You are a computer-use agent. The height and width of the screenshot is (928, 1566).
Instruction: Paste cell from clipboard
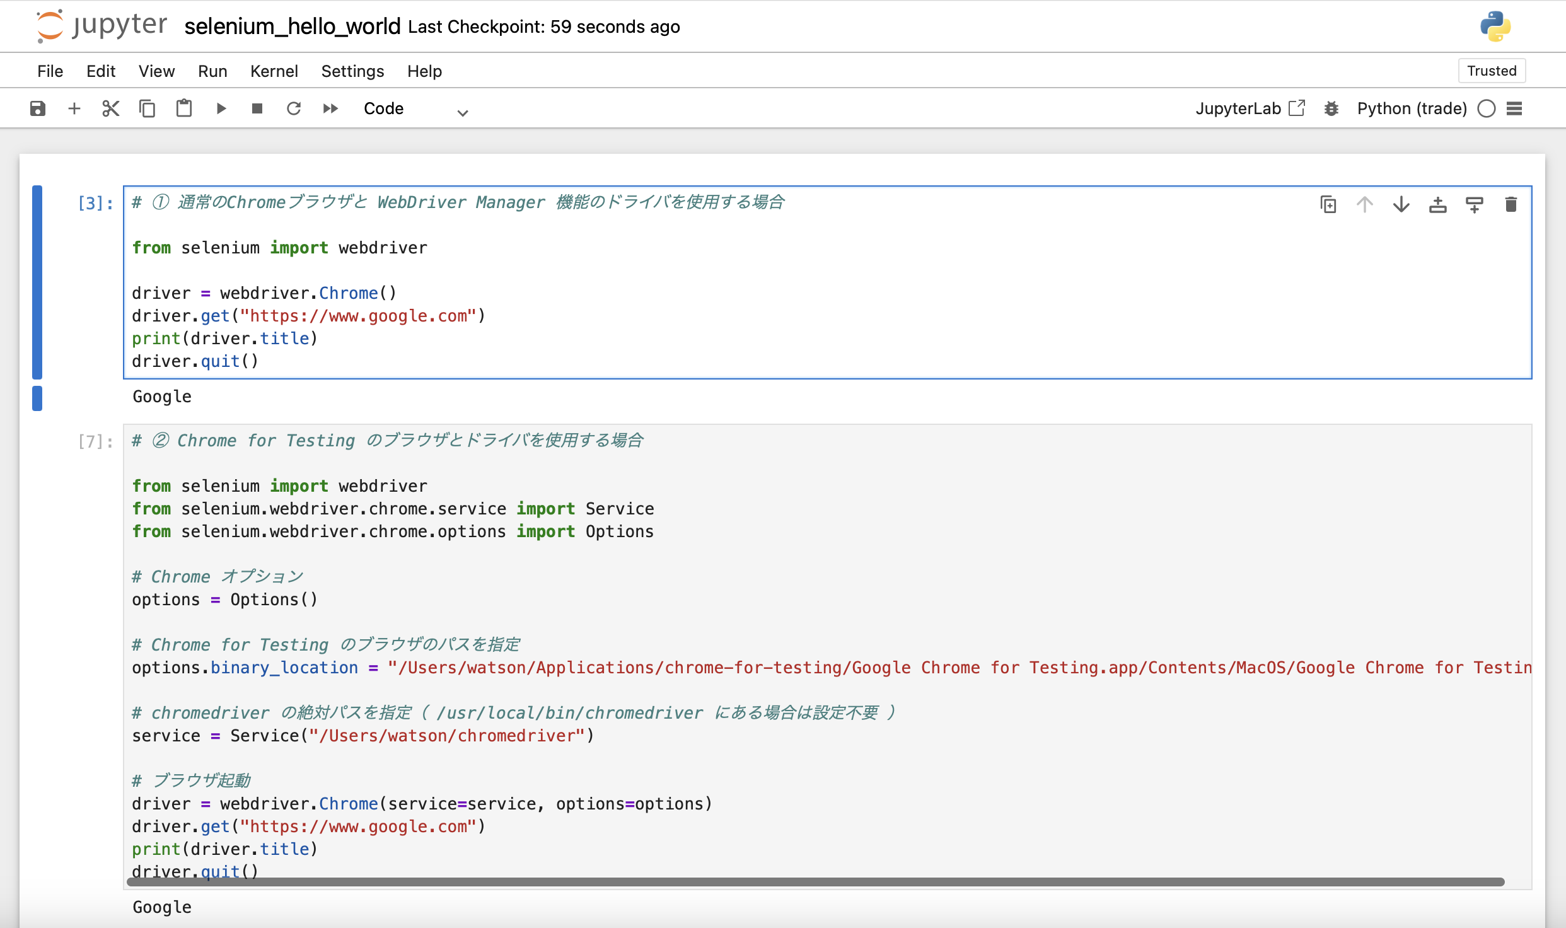(183, 108)
